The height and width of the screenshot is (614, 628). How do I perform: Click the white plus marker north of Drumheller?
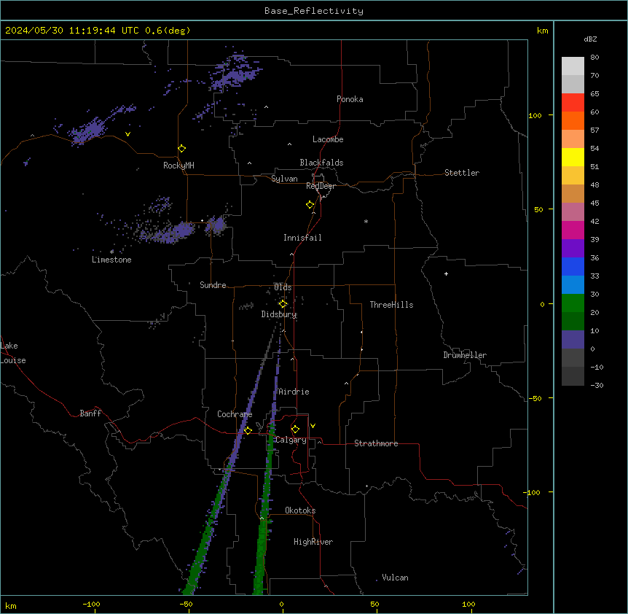coord(446,273)
